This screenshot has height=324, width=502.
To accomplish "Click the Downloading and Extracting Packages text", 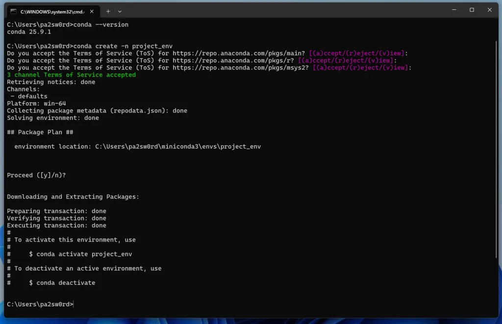I will 73,196.
